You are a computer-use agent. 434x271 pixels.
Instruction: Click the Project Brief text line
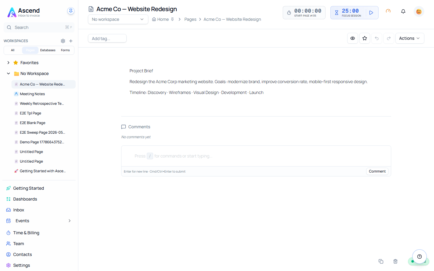[141, 71]
